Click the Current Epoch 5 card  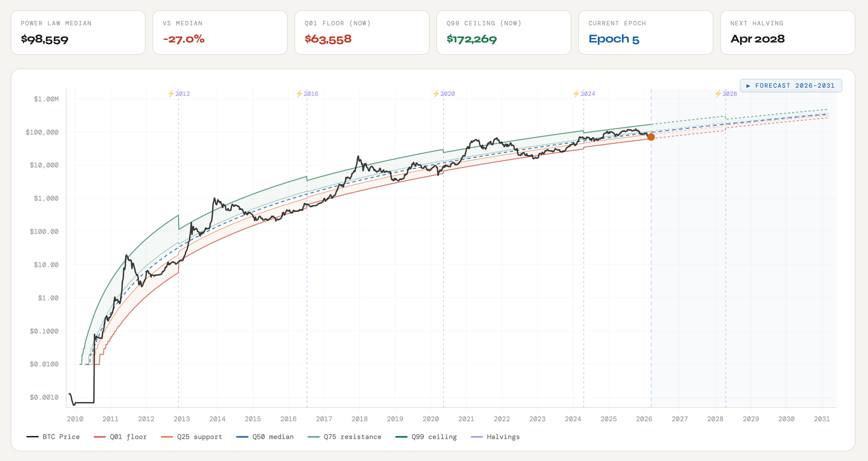(x=646, y=33)
